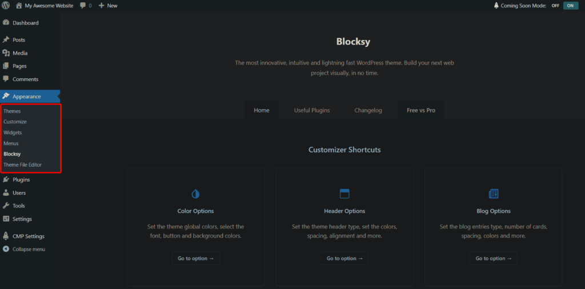Switch to the Useful Plugins tab

pos(312,110)
